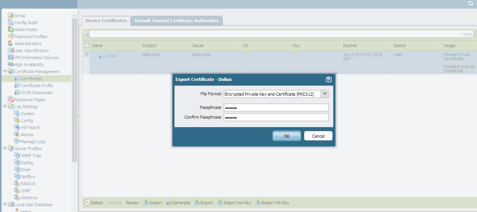Click the Alarms icon
This screenshot has height=212, width=477.
coord(17,135)
